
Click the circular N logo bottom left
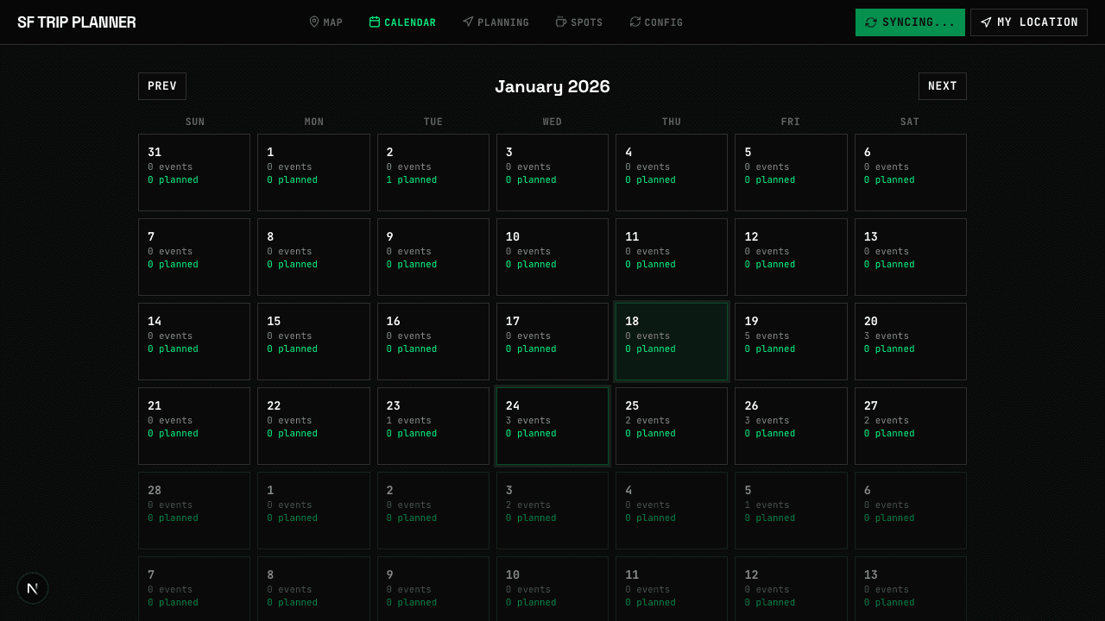coord(33,588)
